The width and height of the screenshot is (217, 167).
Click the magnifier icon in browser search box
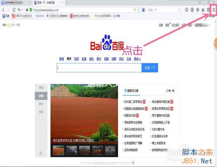tap(180, 10)
